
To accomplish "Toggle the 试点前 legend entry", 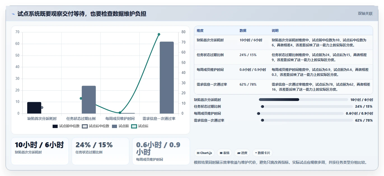I will [x=120, y=126].
